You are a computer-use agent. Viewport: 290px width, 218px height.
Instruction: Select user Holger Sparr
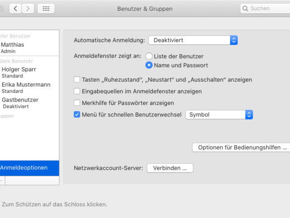pyautogui.click(x=19, y=72)
